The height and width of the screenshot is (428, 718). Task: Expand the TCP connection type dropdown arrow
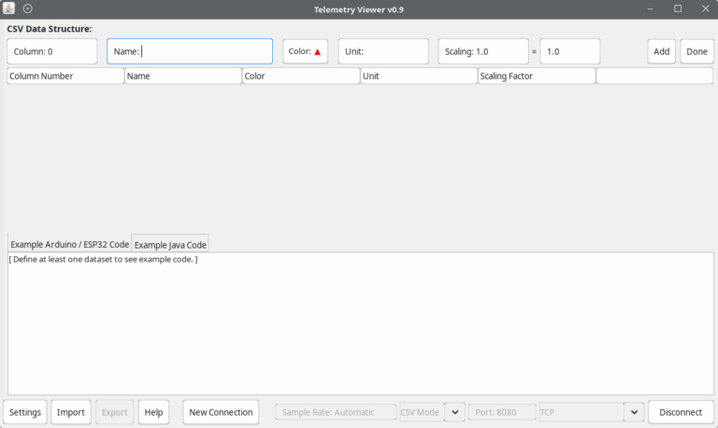pyautogui.click(x=634, y=412)
